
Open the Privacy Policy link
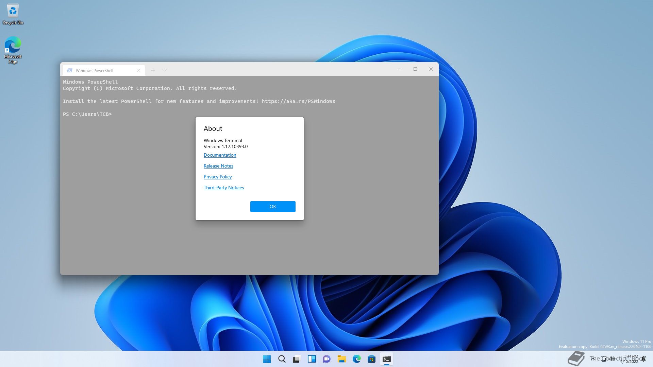pos(218,177)
